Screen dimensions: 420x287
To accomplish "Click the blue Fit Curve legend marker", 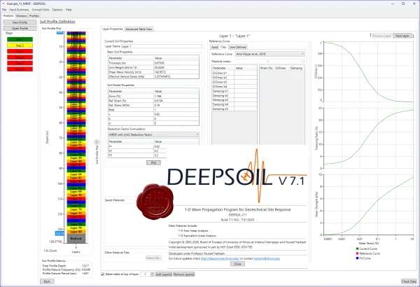I will coord(357,258).
